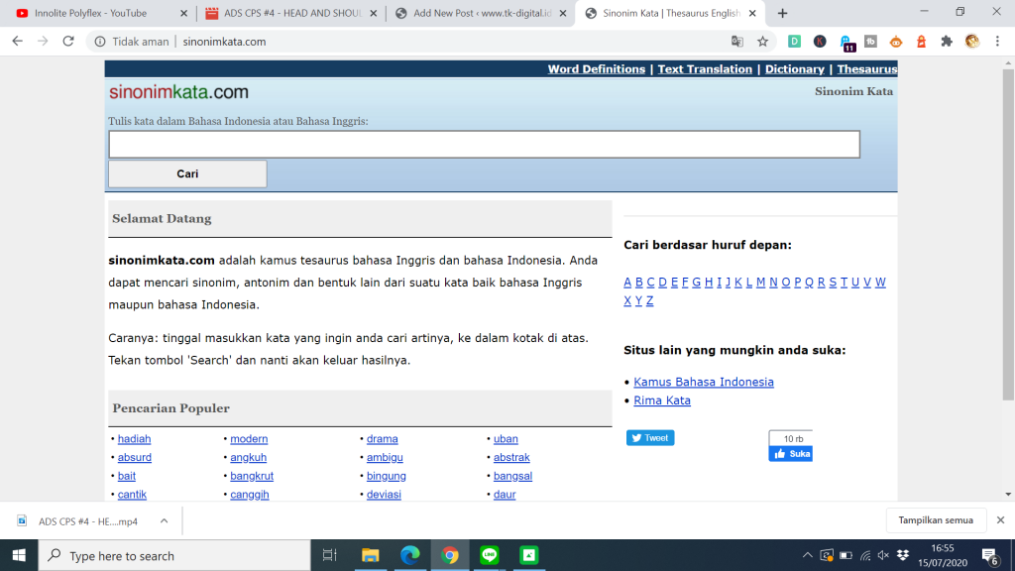Click the Thesaurus link in header

pyautogui.click(x=866, y=69)
